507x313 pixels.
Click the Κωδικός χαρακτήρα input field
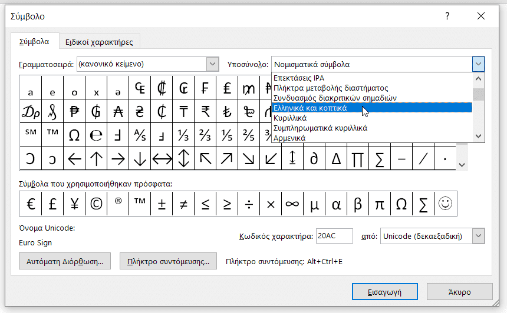[x=334, y=236]
